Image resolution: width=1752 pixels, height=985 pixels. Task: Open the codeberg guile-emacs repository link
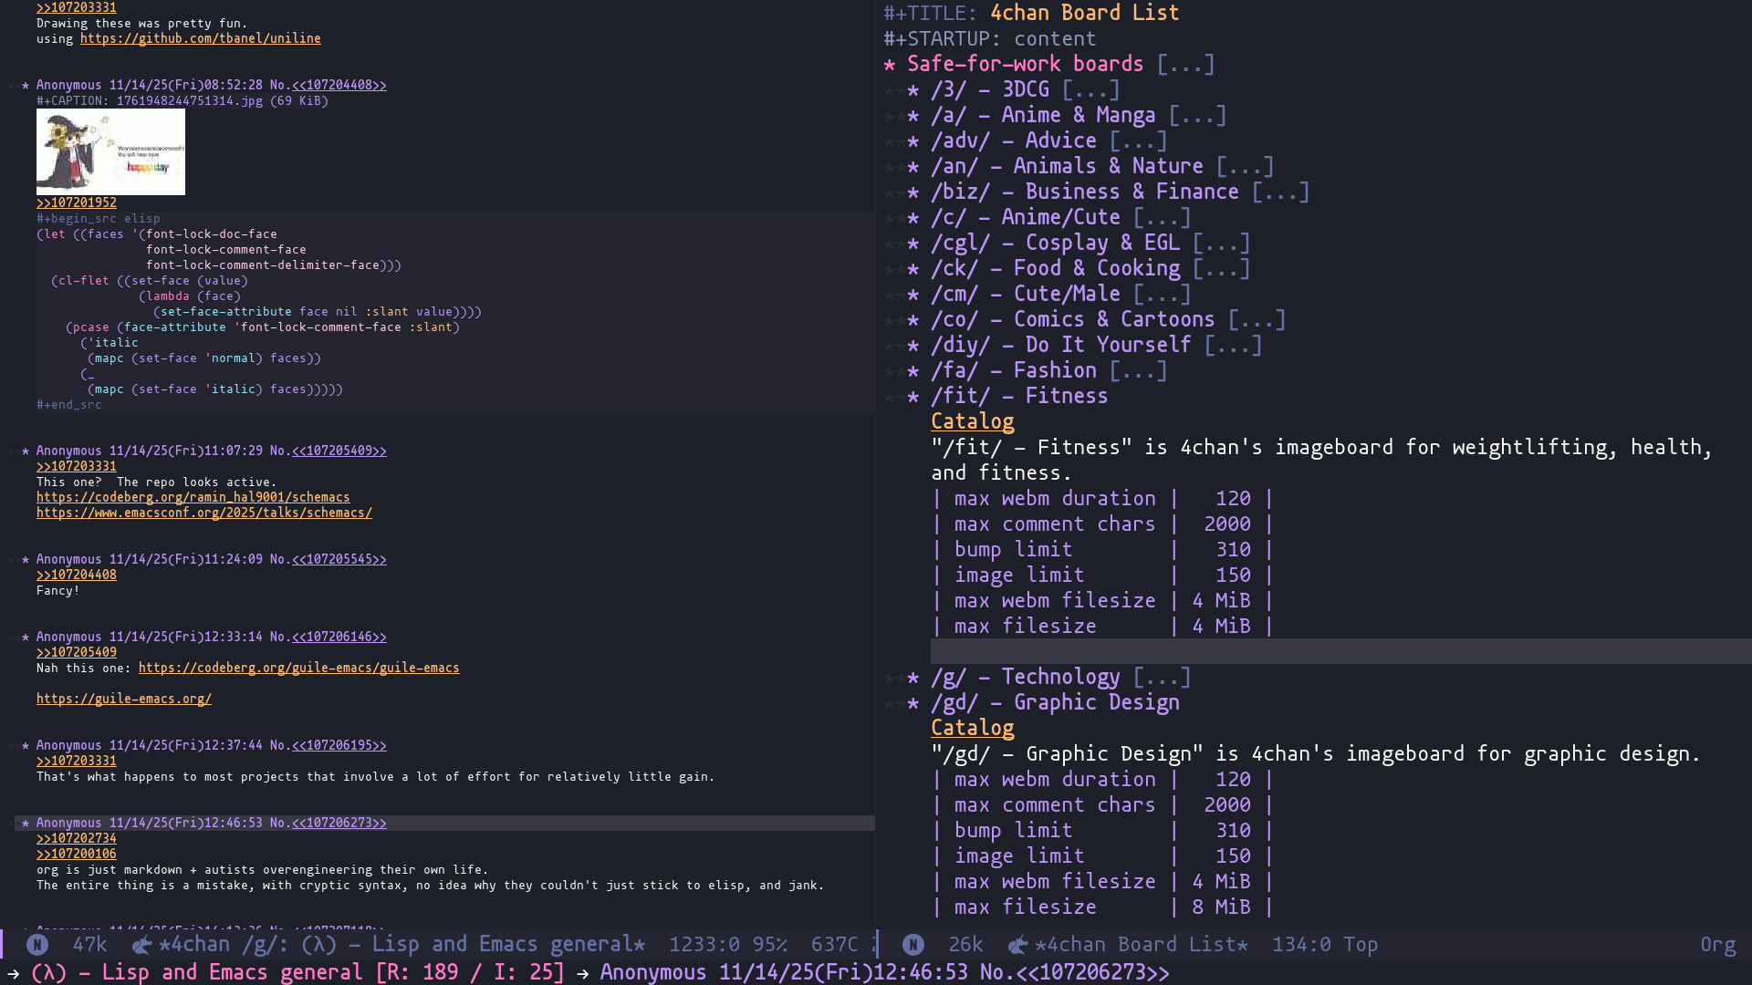298,668
